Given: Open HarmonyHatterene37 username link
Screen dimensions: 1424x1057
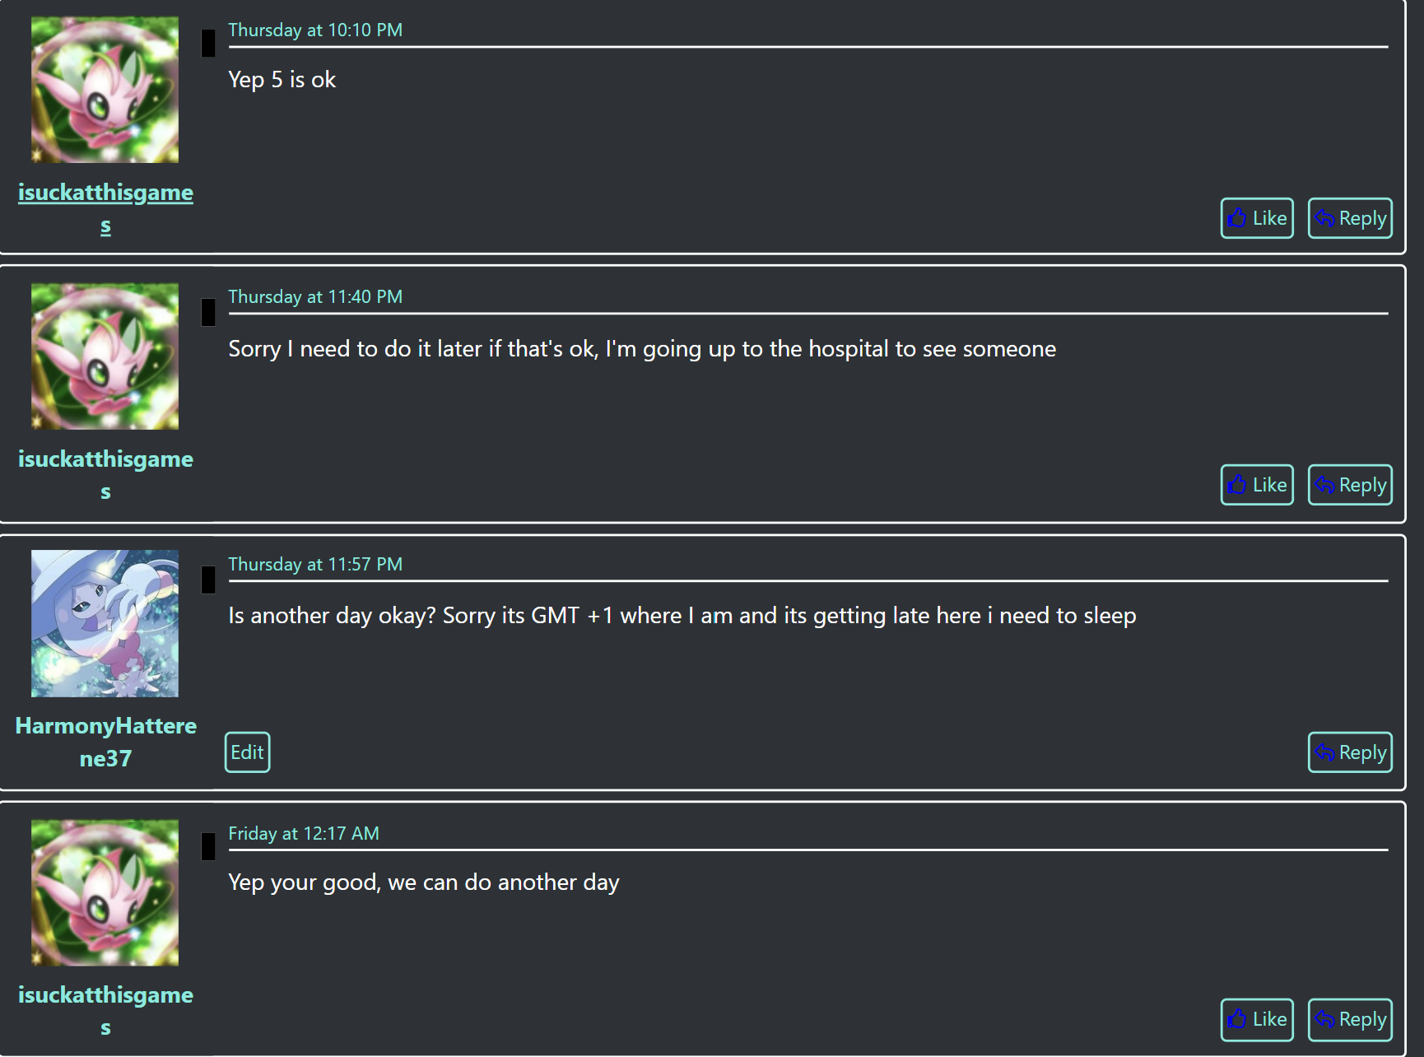Looking at the screenshot, I should 105,727.
